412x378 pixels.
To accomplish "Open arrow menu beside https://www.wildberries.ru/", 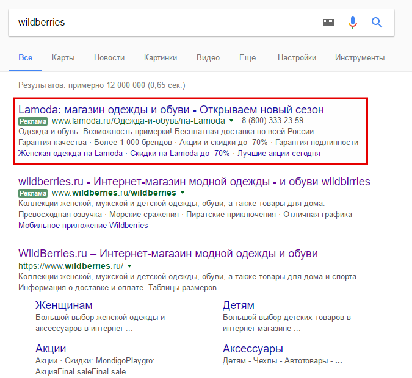I will (129, 266).
